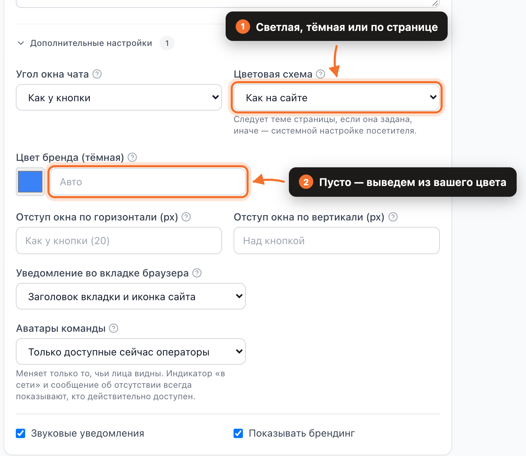Focus vertical offset field Над кнопкой
The width and height of the screenshot is (526, 456).
pos(337,241)
